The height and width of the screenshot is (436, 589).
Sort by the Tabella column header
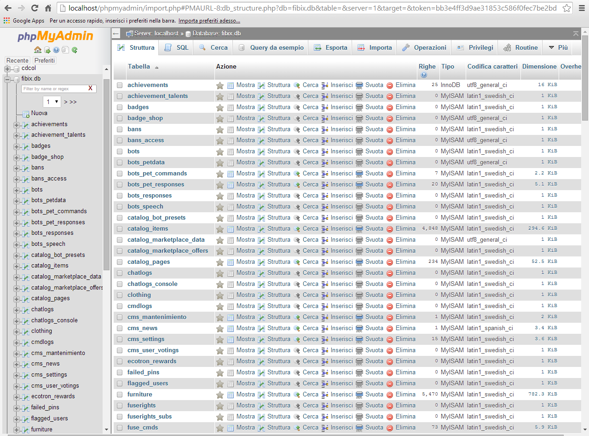[x=139, y=67]
